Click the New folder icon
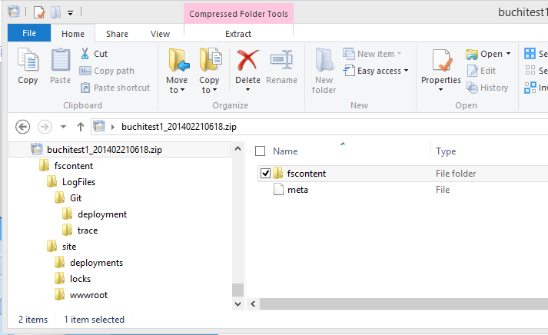This screenshot has height=335, width=548. [324, 60]
